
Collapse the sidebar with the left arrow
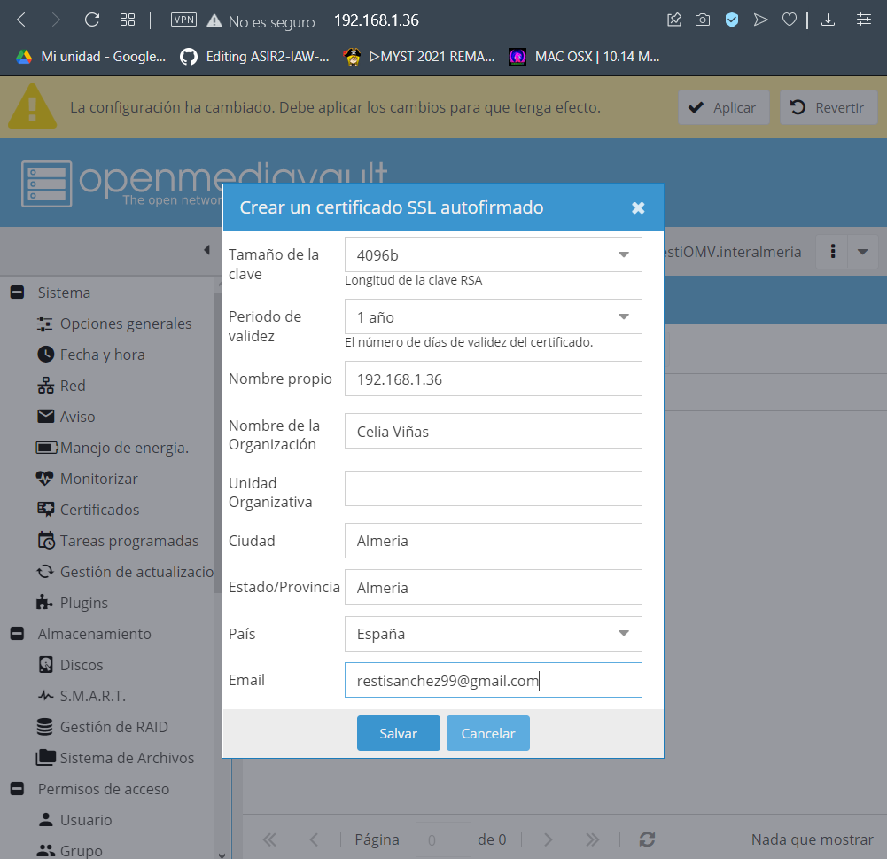click(x=206, y=250)
